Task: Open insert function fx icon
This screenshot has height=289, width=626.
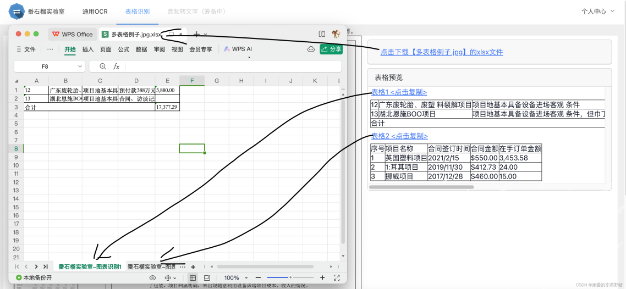Action: pyautogui.click(x=116, y=66)
